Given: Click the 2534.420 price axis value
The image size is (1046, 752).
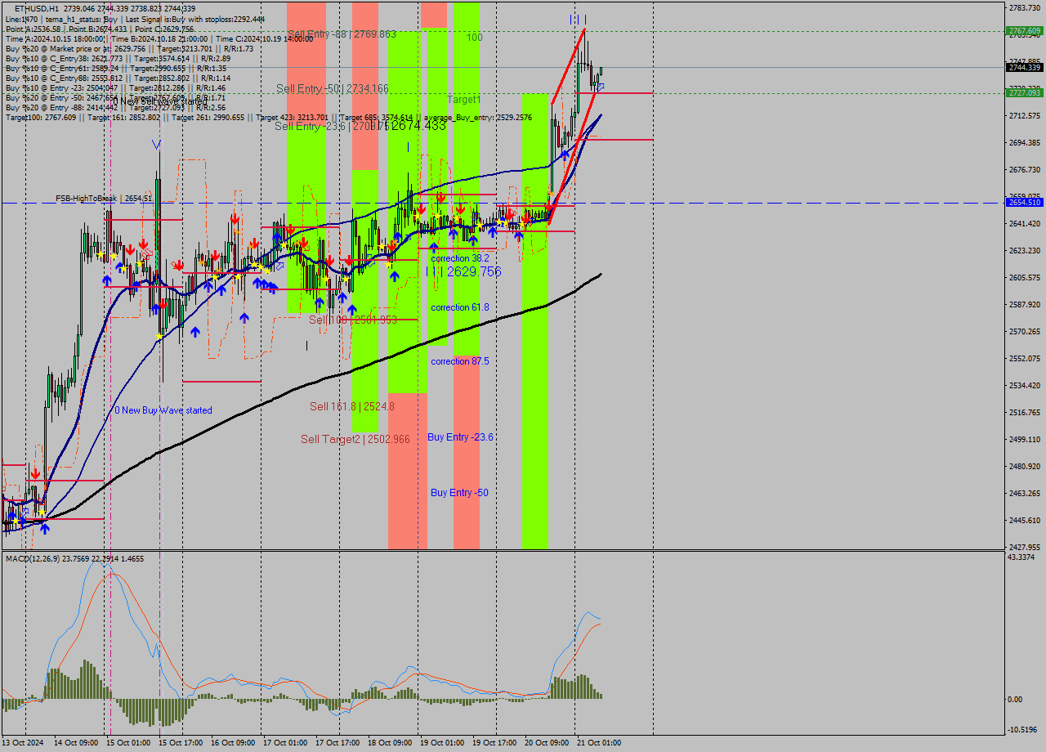Looking at the screenshot, I should coord(1025,385).
